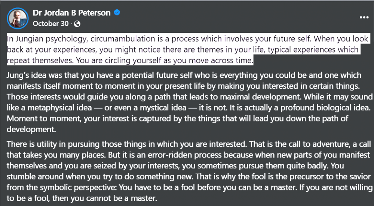
Task: Open the Dr Jordan B Peterson profile name
Action: 71,13
